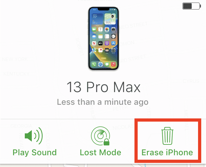The height and width of the screenshot is (167, 206).
Task: Click the Messages bubble in pictured dock
Action: pyautogui.click(x=107, y=64)
